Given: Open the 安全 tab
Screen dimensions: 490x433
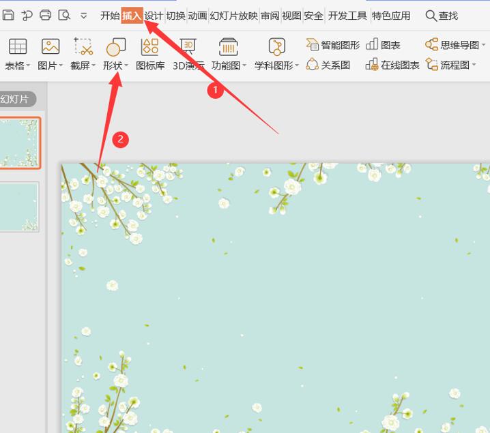Looking at the screenshot, I should click(313, 15).
